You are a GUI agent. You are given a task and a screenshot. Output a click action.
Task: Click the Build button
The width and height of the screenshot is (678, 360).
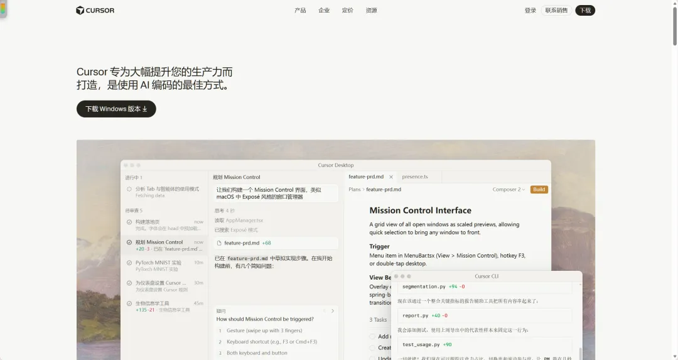tap(539, 190)
